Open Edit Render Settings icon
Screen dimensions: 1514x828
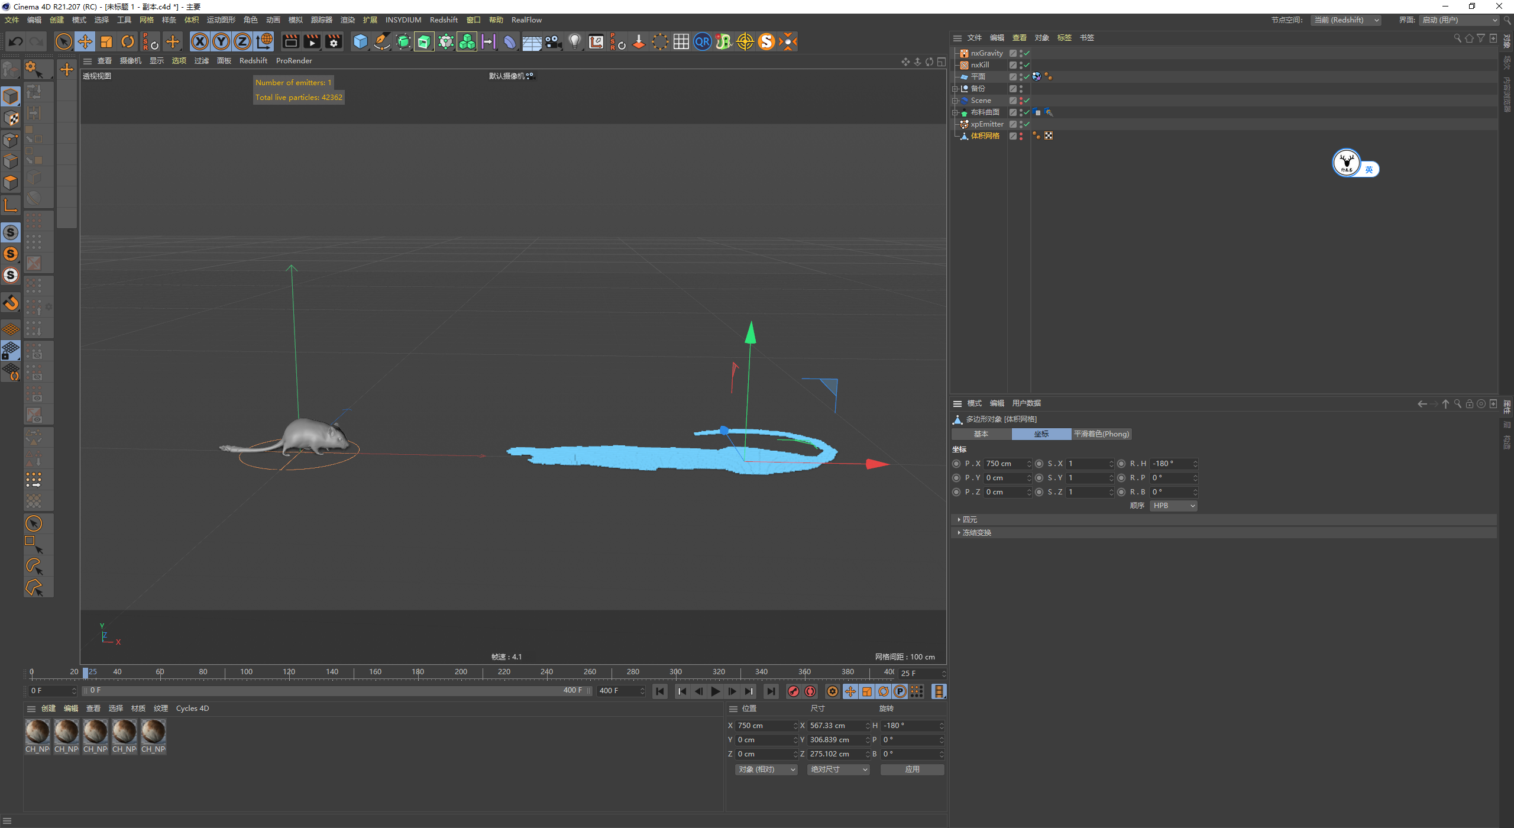(x=334, y=41)
